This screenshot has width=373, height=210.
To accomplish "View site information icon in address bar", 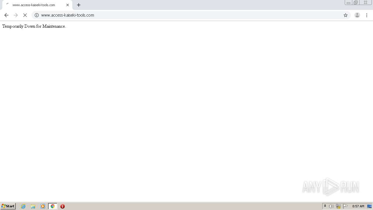I will tap(37, 15).
